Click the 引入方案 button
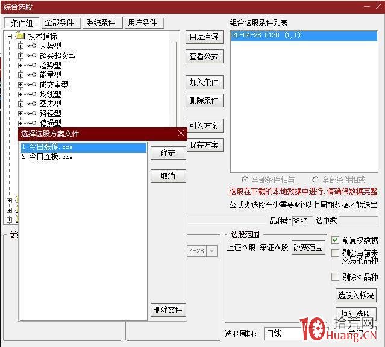This screenshot has height=347, width=385. click(x=204, y=126)
